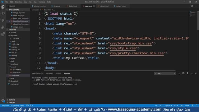Open the editor More Actions ellipsis icon
This screenshot has height=112, width=199.
[196, 6]
